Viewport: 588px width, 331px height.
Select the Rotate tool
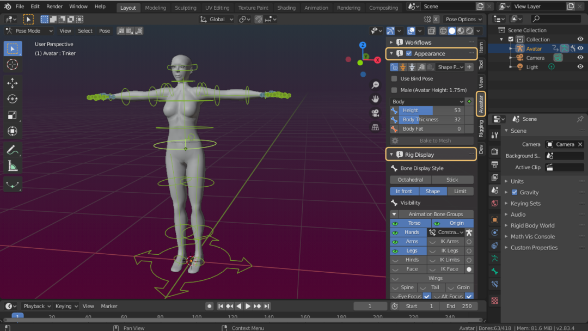click(x=13, y=99)
